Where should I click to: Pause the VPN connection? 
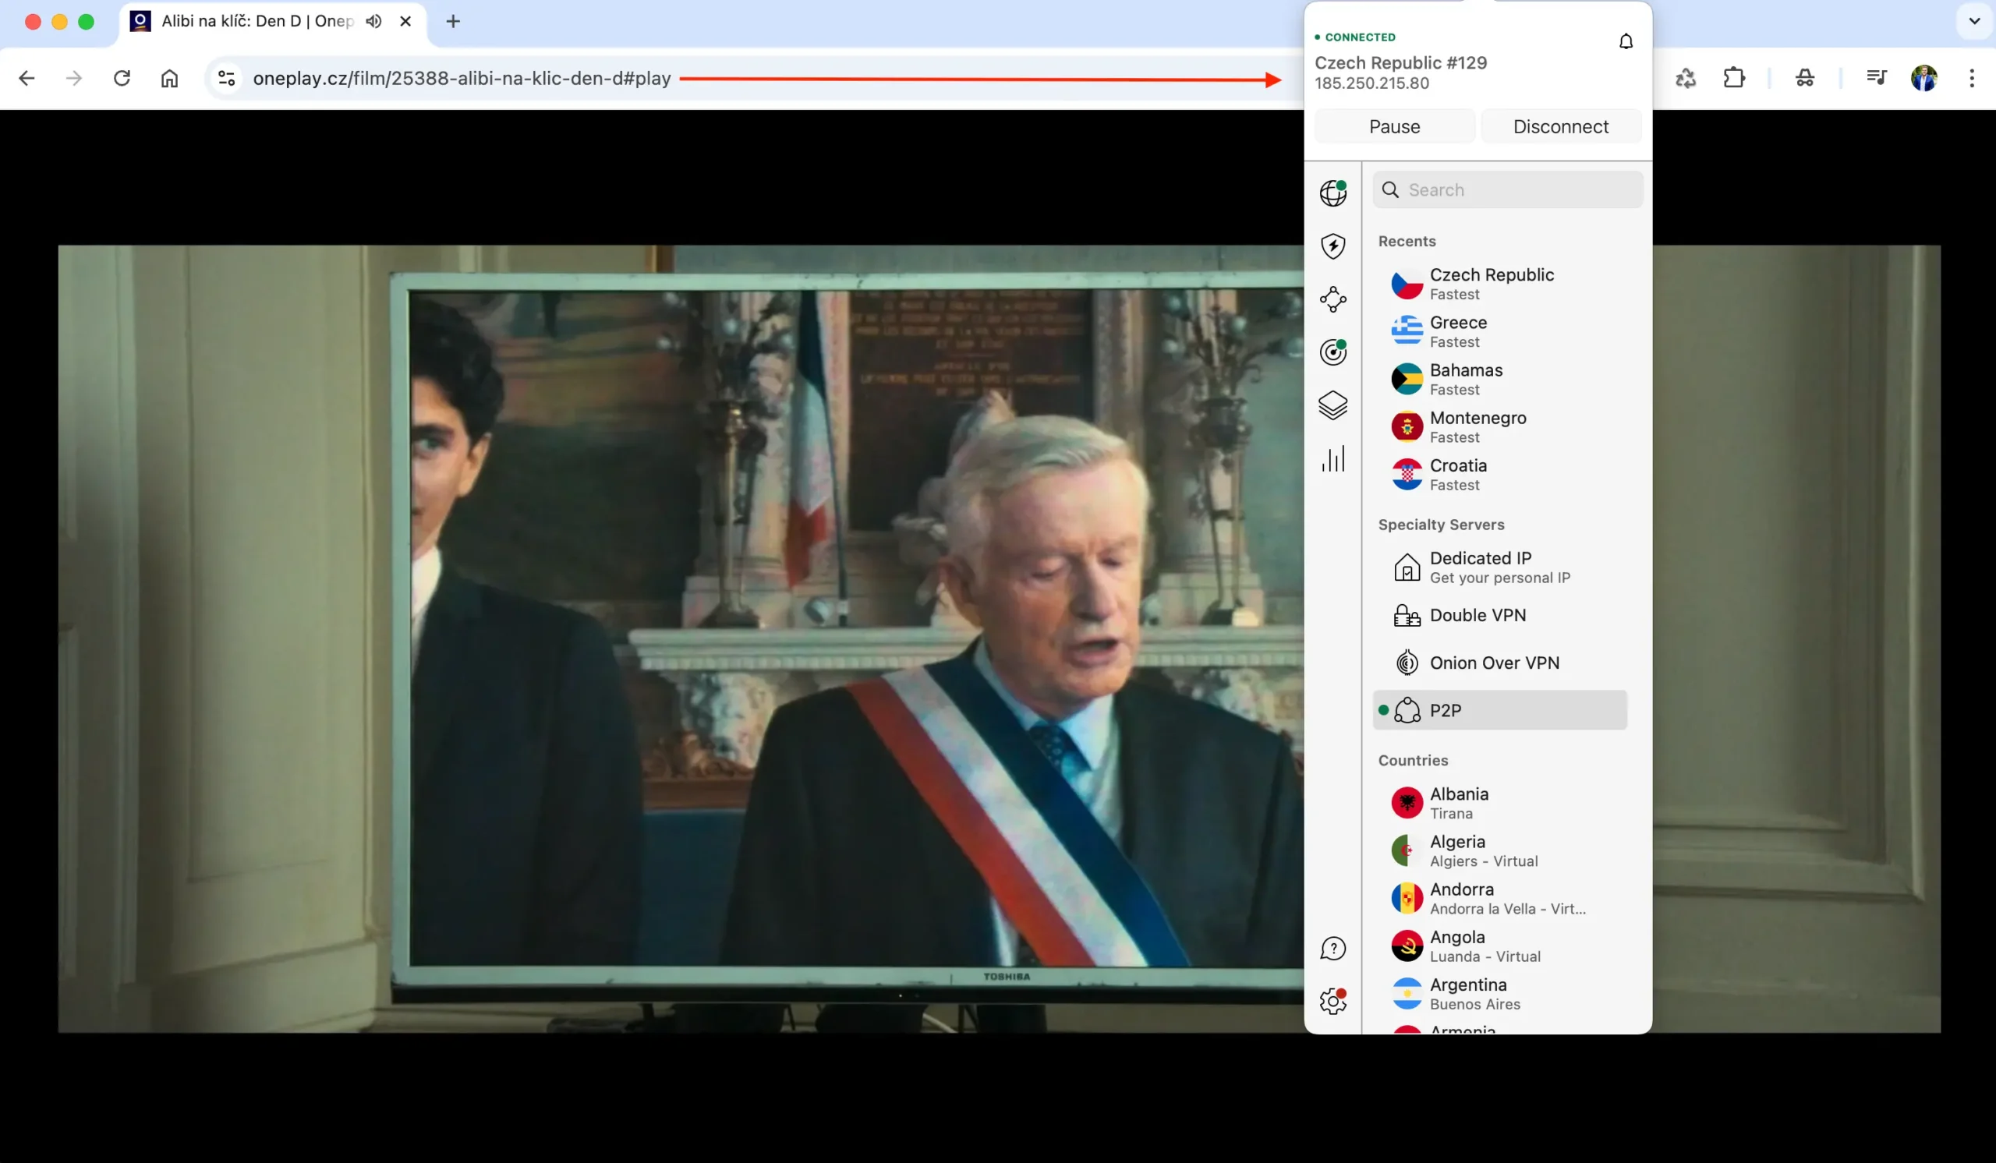point(1394,127)
